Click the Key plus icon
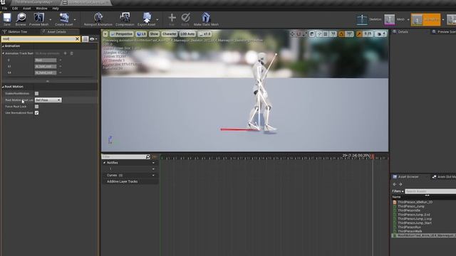Screen dimensions: 456x256 coord(172,18)
